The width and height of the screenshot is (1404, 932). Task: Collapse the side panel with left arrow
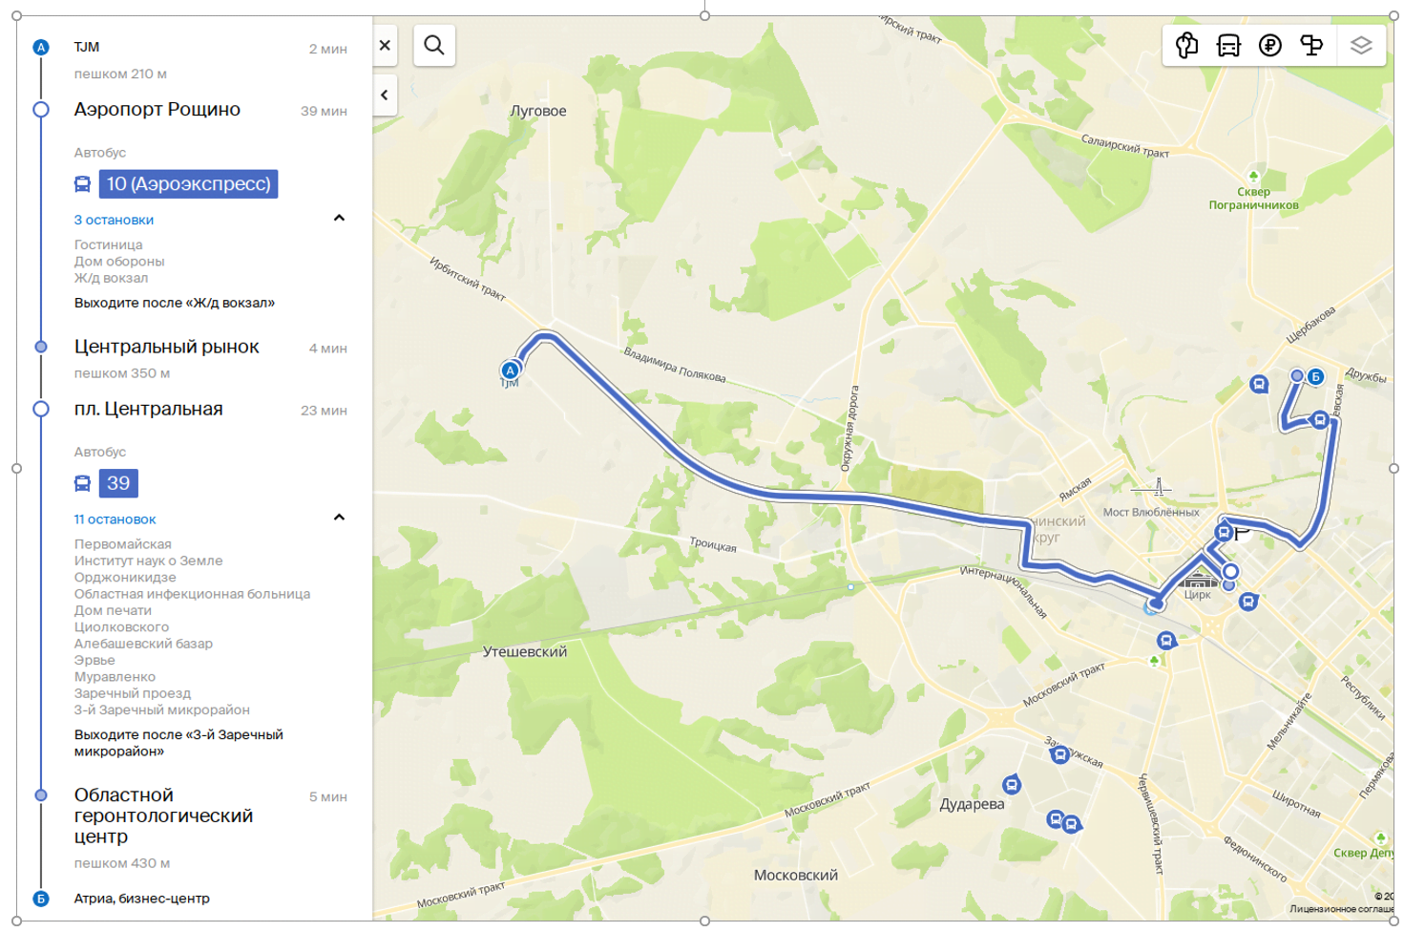tap(385, 95)
